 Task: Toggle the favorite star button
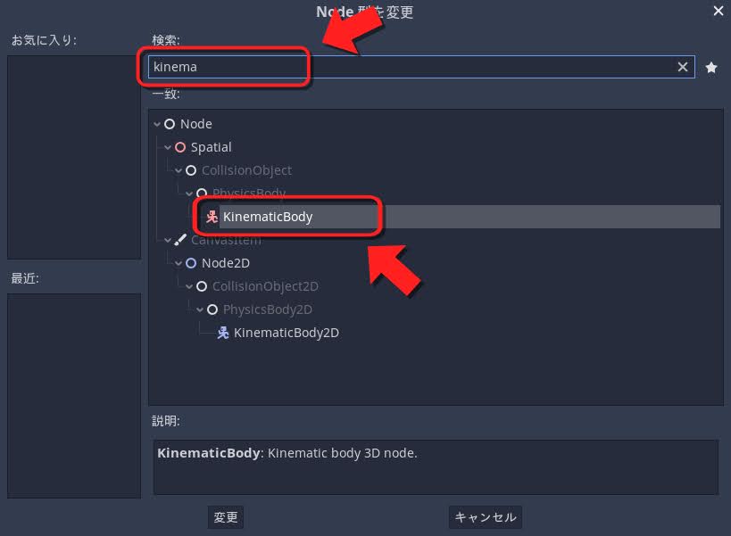(711, 68)
